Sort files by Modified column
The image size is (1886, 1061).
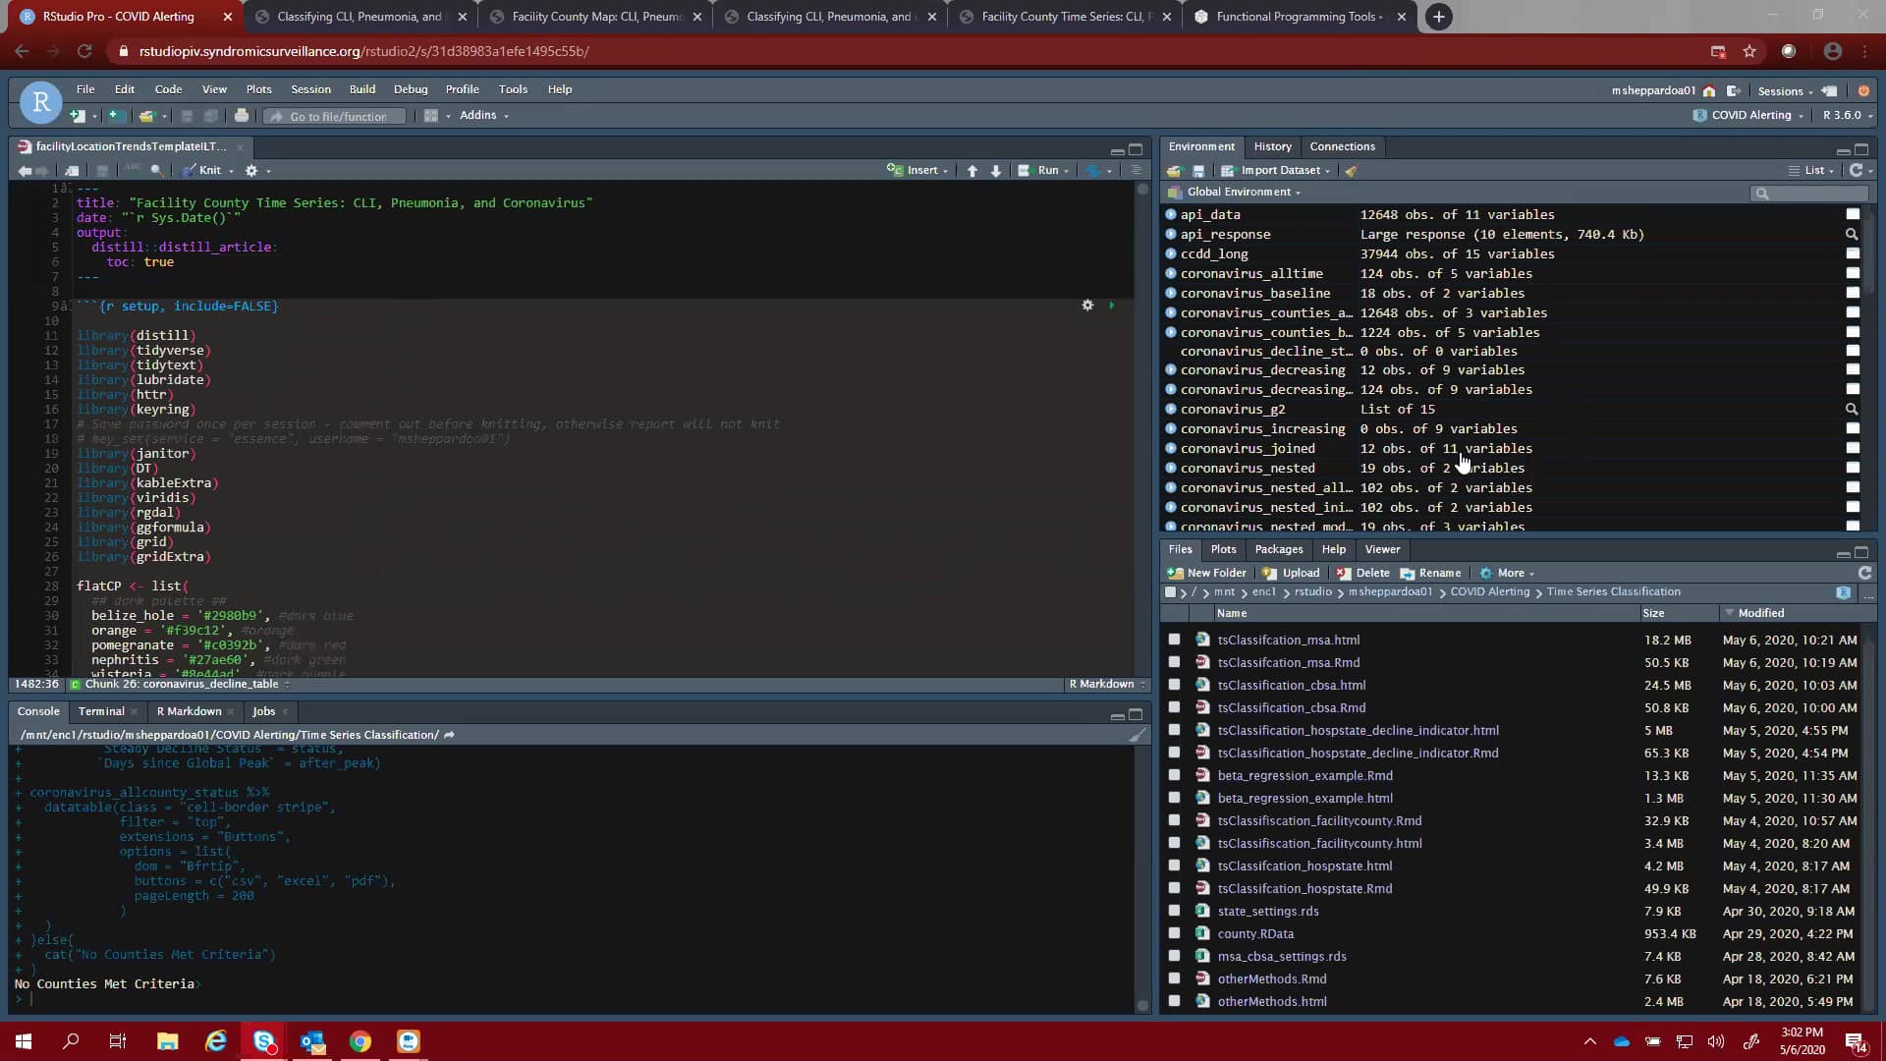point(1761,613)
